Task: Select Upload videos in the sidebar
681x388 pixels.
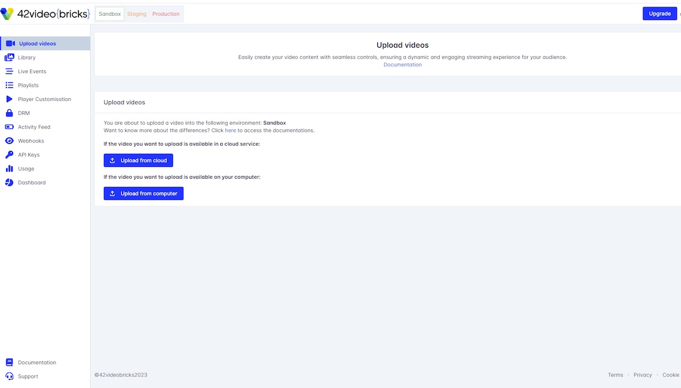Action: pos(45,44)
